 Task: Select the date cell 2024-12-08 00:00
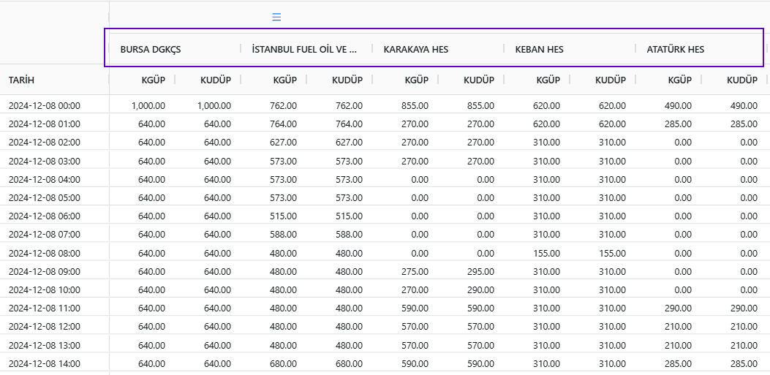pyautogui.click(x=44, y=105)
